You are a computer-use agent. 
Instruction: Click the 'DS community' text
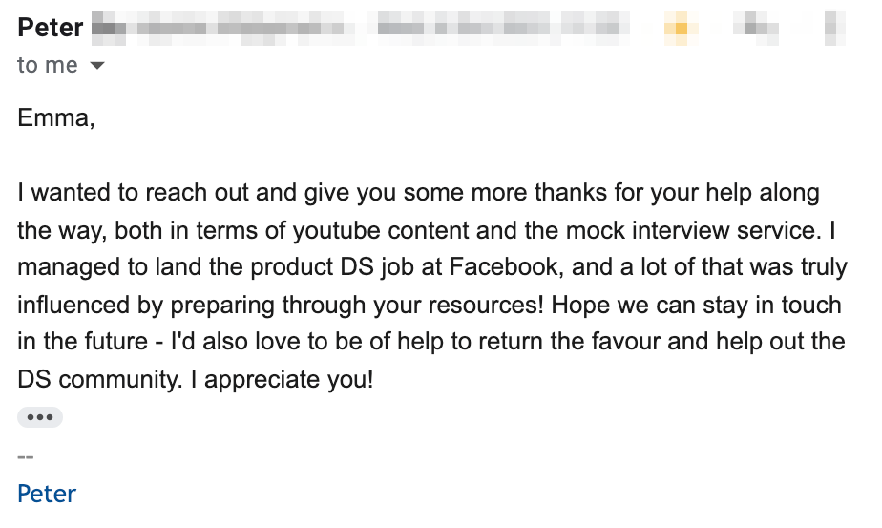[x=98, y=379]
